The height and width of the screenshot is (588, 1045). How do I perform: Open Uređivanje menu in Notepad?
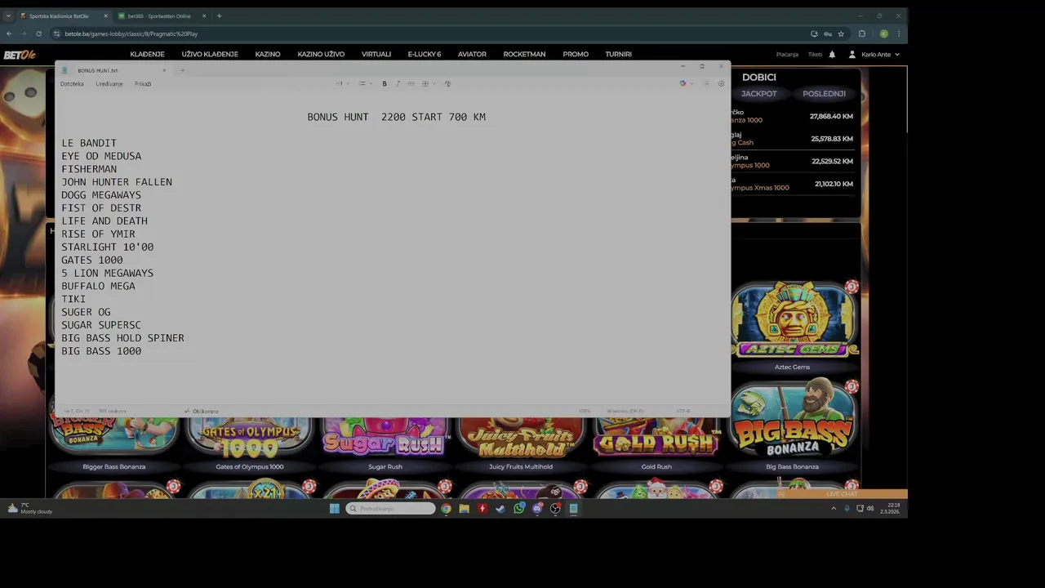click(x=109, y=83)
